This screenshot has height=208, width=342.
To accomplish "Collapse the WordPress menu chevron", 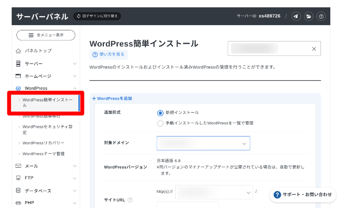I will [x=74, y=88].
